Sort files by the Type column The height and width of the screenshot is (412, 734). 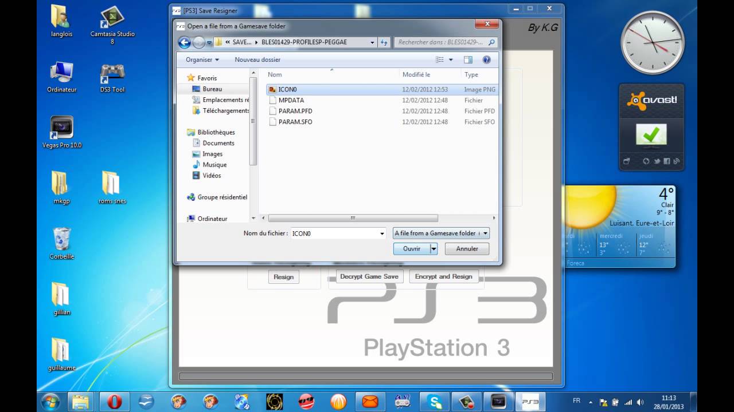(479, 74)
